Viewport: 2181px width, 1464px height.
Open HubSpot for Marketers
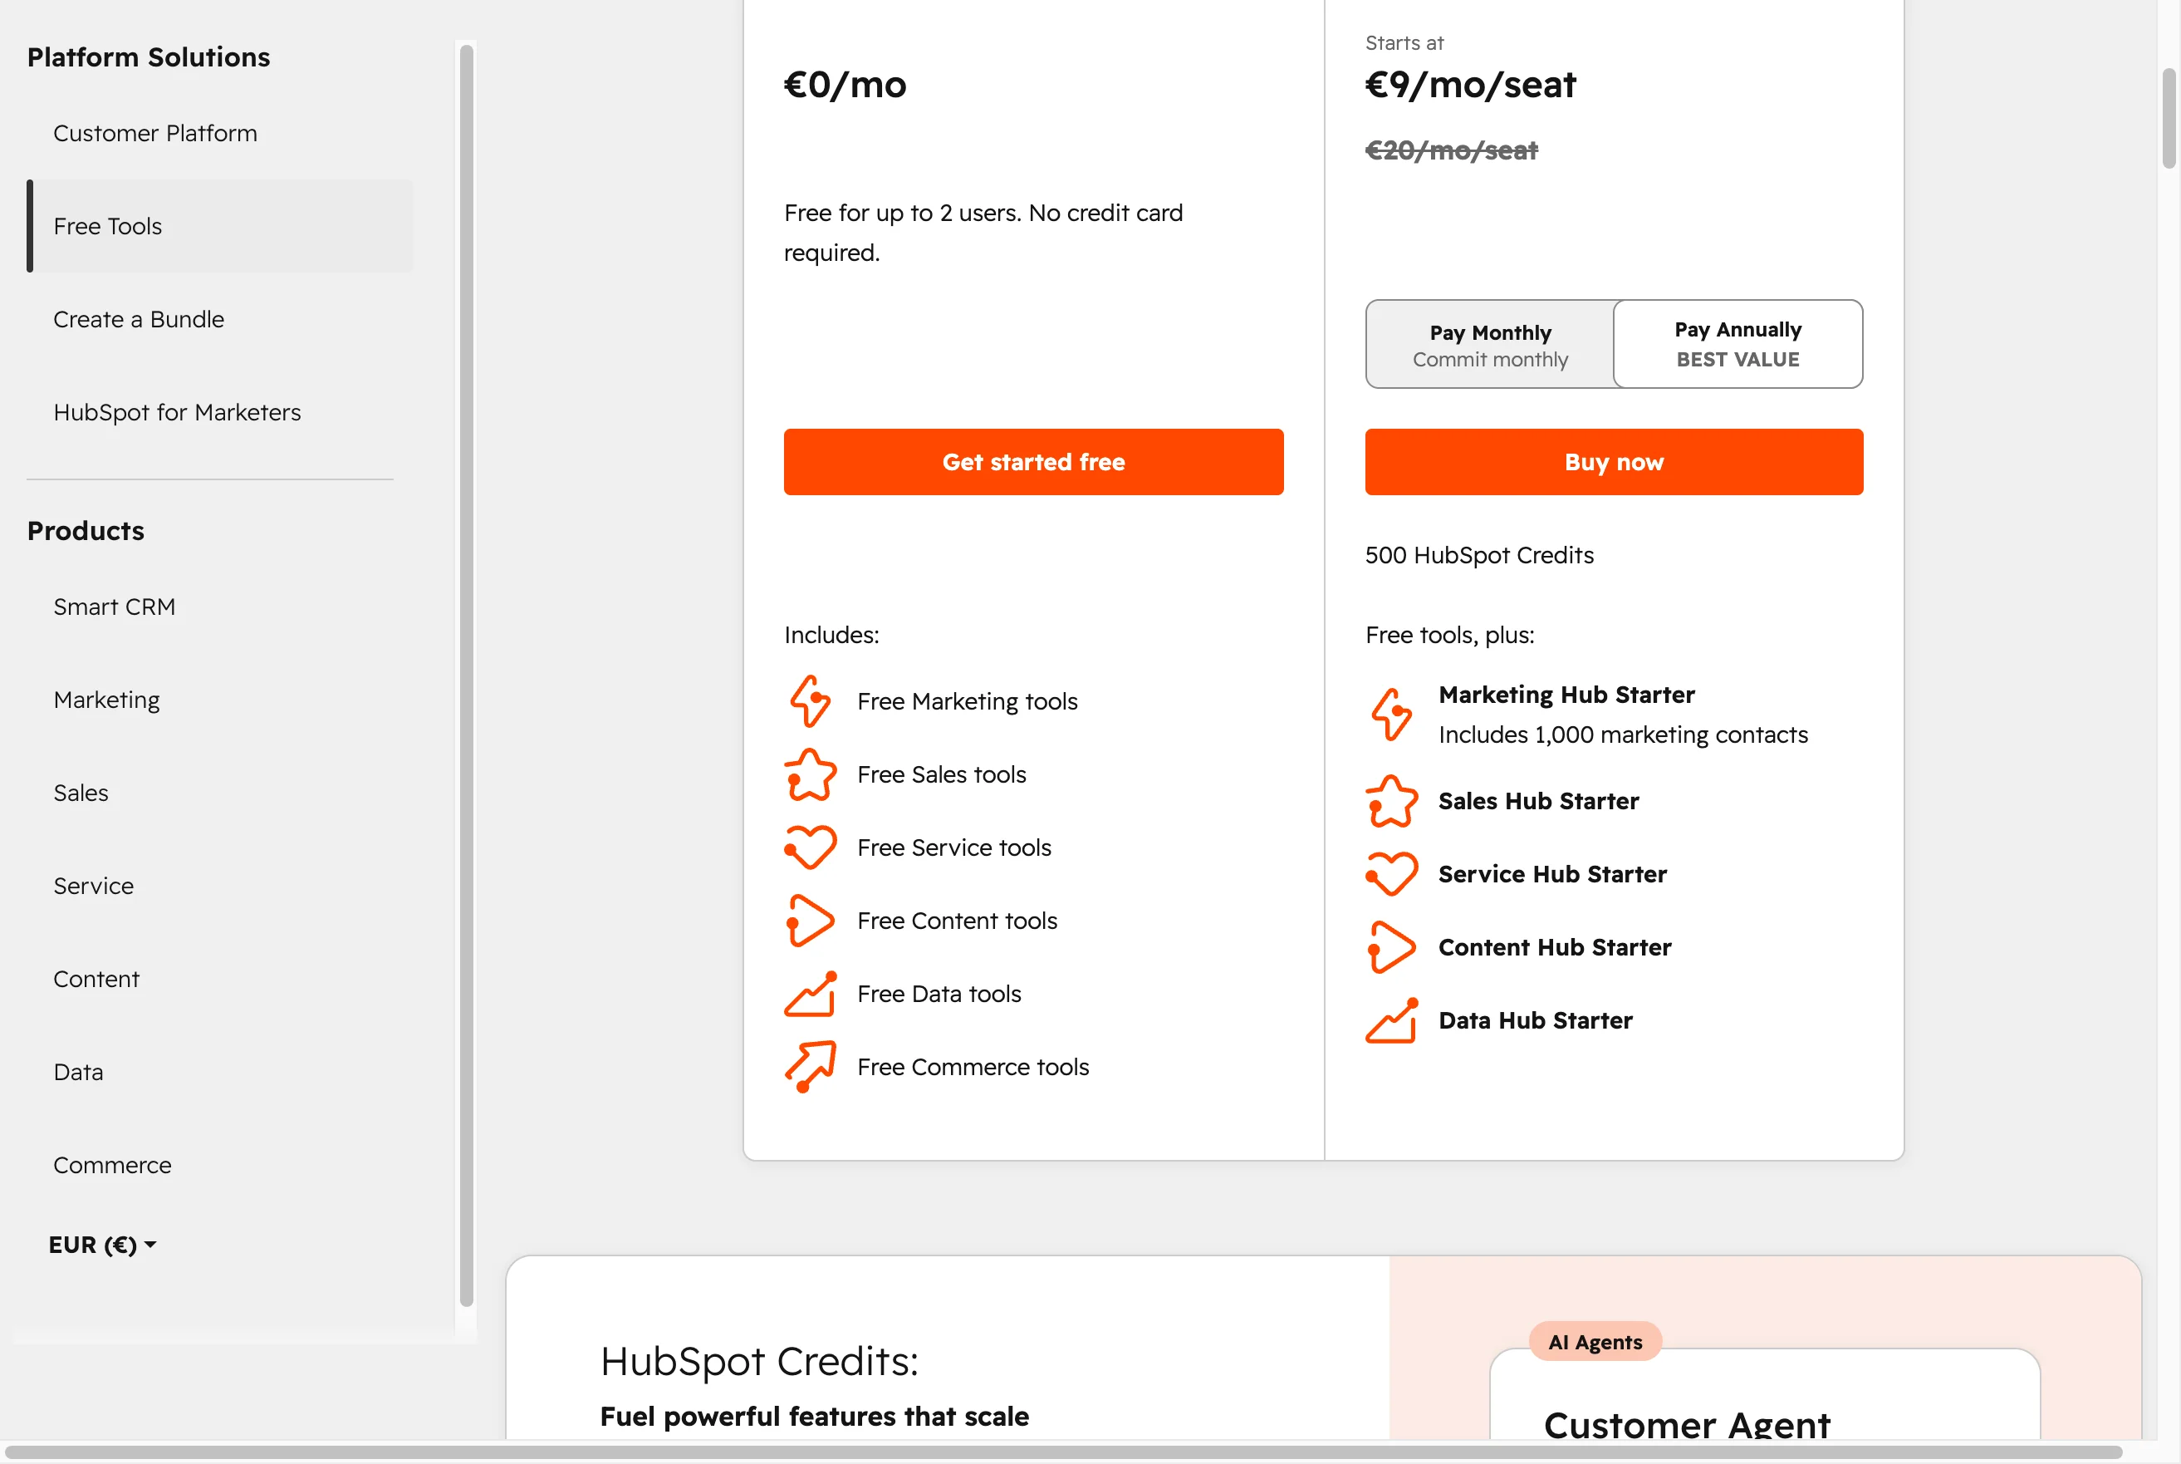point(177,413)
